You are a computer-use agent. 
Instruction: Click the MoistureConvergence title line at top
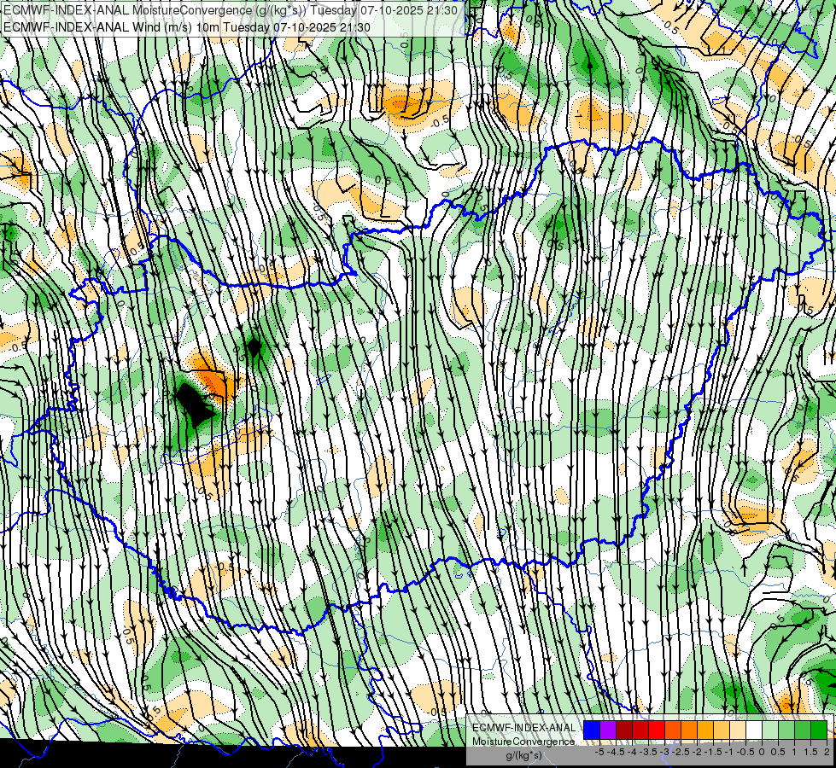231,10
